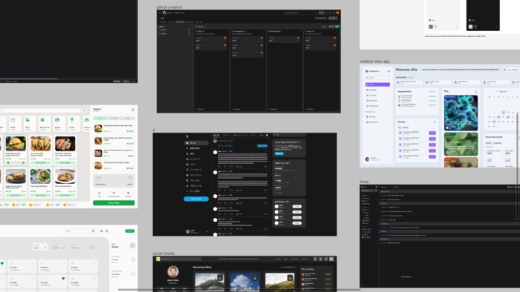Open Premium in the X sidebar
520x292 pixels.
pyautogui.click(x=192, y=180)
